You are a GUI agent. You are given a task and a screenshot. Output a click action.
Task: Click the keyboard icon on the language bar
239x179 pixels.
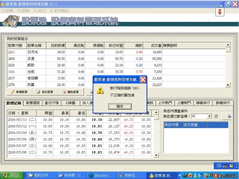[225, 166]
